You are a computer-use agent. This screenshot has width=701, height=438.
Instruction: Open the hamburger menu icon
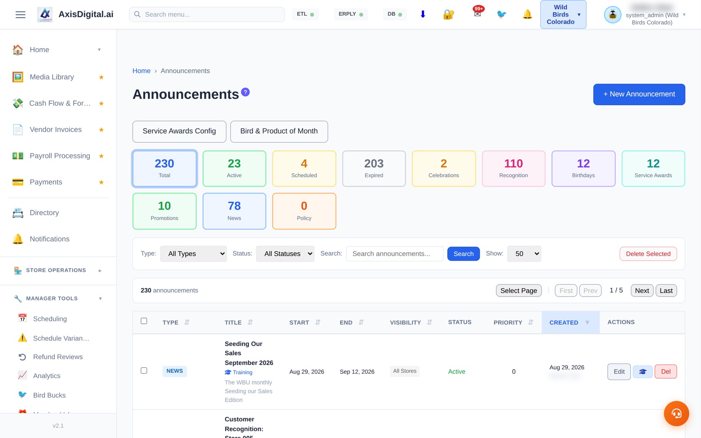coord(20,14)
